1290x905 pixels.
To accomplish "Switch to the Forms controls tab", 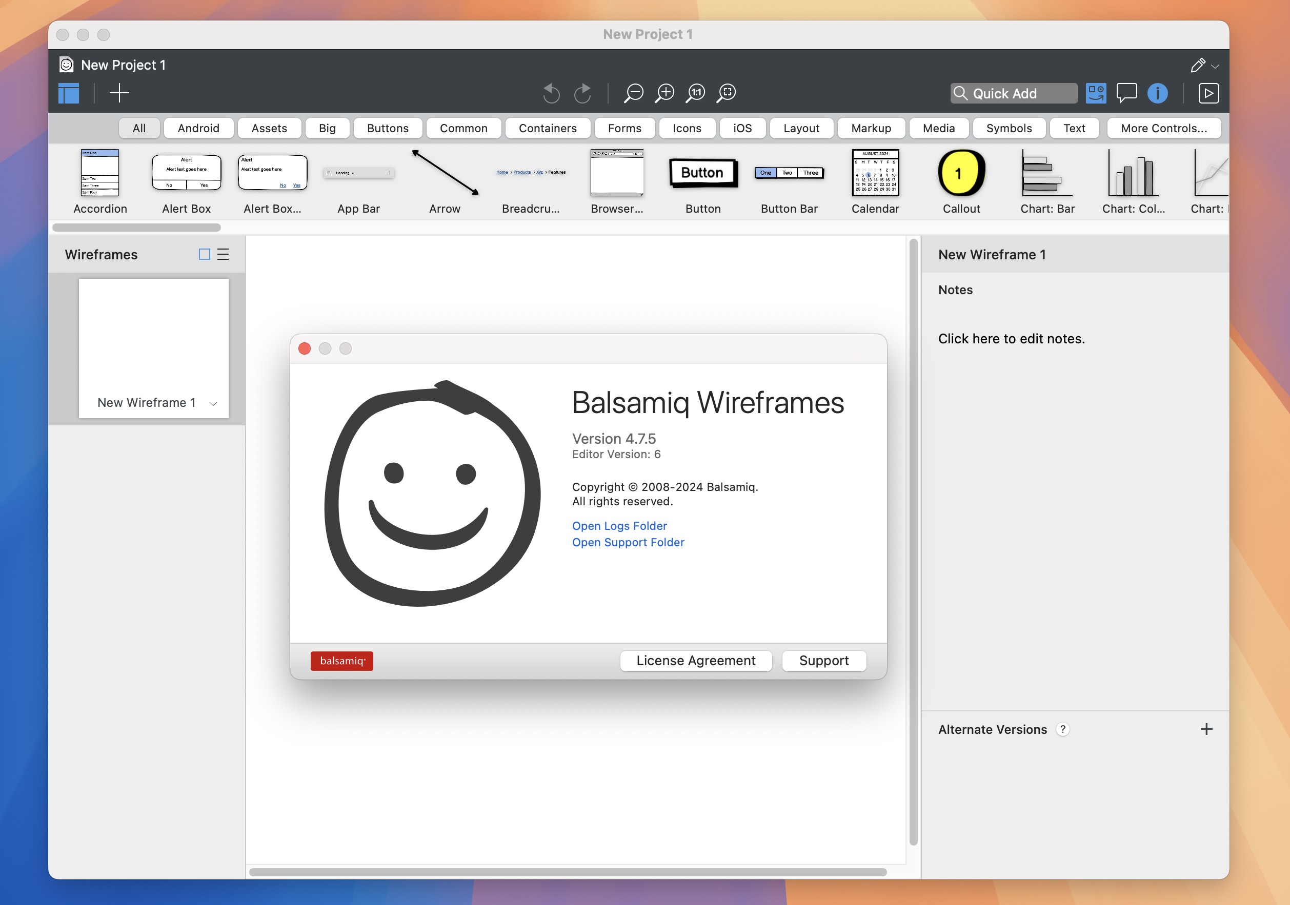I will point(624,127).
